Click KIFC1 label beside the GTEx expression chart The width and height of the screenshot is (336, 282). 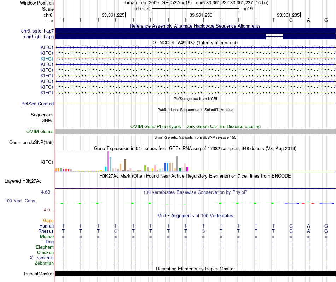[x=47, y=162]
